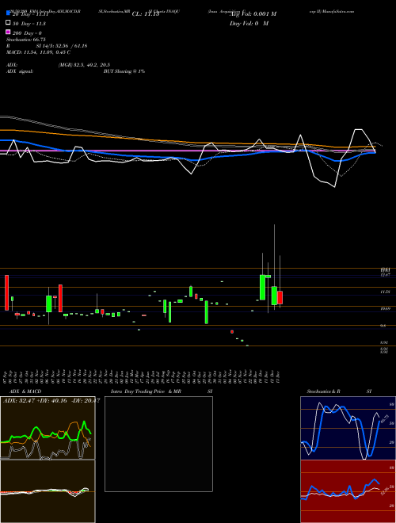The width and height of the screenshot is (396, 523).
Task: Click the 'Intra Day Trading Price & MR' title
Action: click(x=146, y=391)
